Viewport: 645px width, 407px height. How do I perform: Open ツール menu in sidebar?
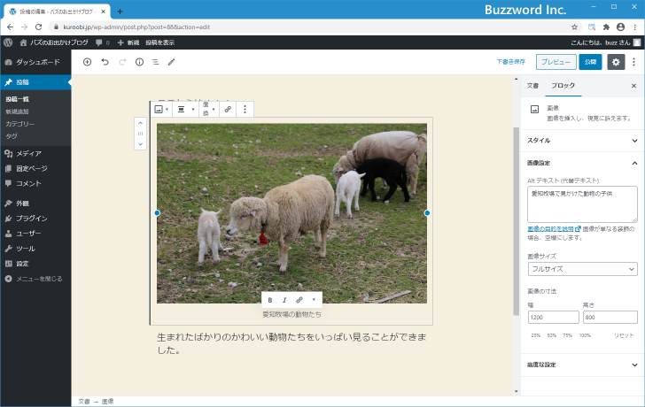[35, 249]
